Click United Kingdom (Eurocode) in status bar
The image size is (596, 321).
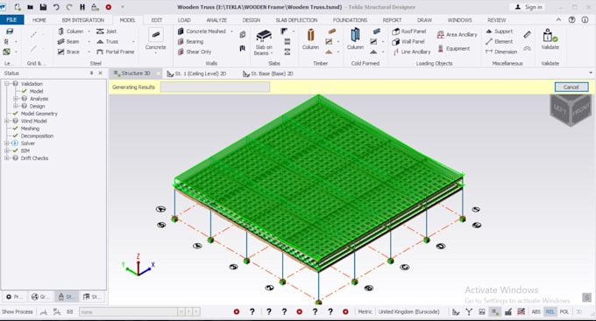click(x=409, y=312)
